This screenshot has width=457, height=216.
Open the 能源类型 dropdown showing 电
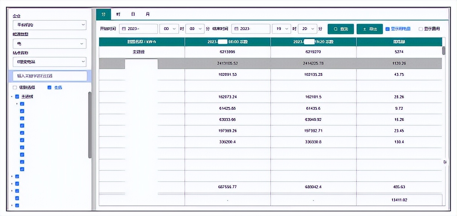pos(49,44)
